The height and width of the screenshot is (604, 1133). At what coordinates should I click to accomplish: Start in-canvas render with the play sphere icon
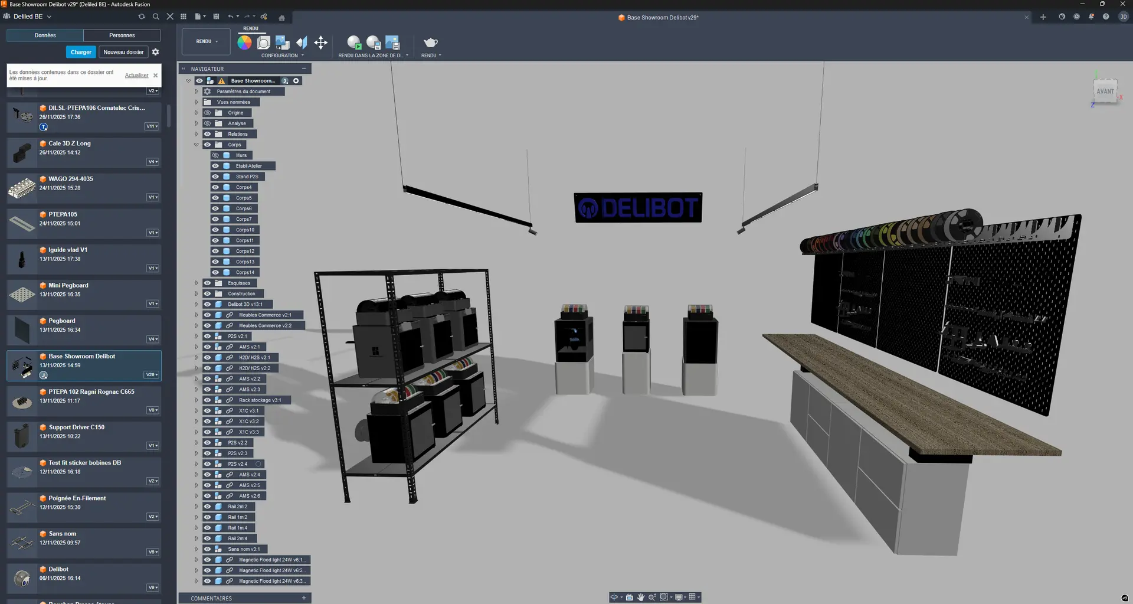(x=354, y=43)
